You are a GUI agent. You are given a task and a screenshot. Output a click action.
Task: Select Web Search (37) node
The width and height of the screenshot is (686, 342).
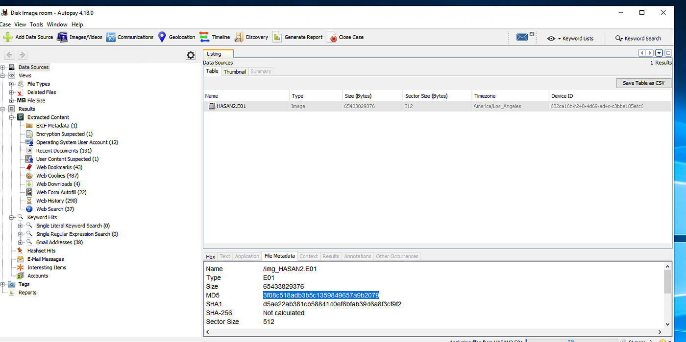coord(55,209)
